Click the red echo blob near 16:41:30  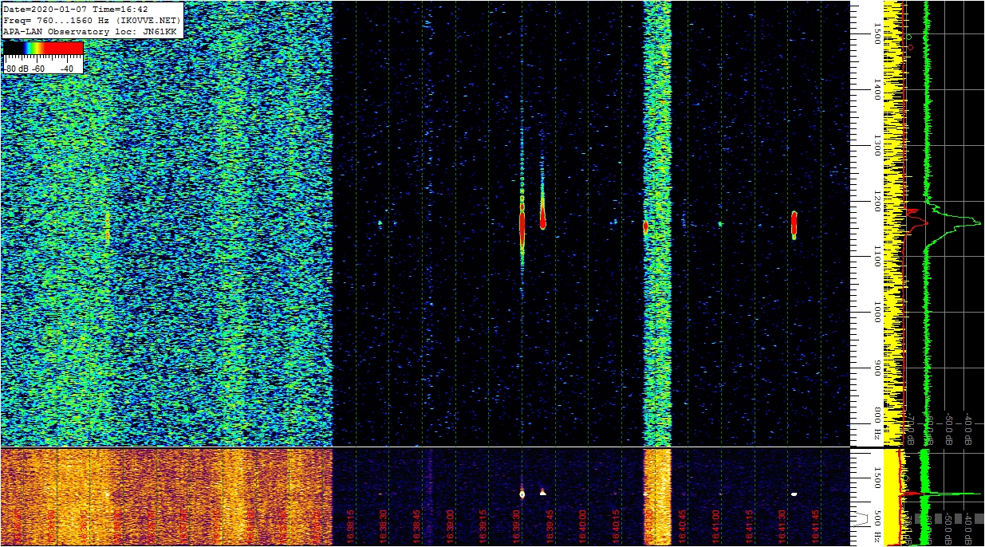coord(794,224)
